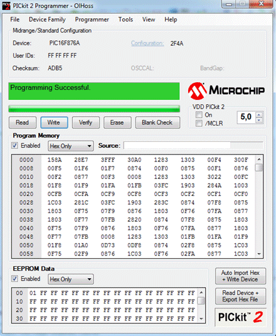Select program memory cell 300F
Viewport: 276px width, 336px height.
point(241,160)
